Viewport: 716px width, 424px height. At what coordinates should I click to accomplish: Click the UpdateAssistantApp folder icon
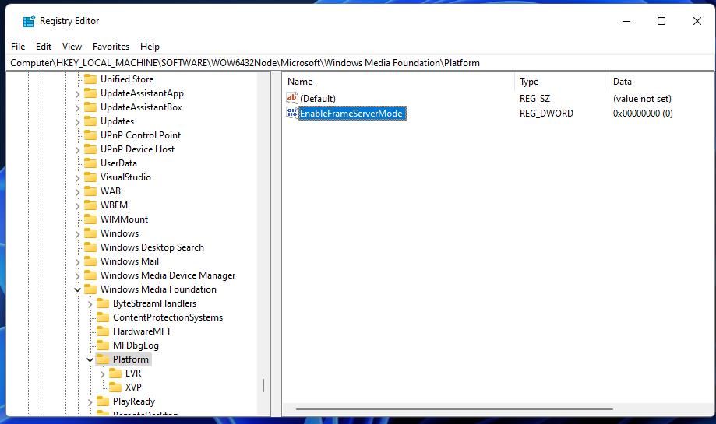tap(90, 93)
